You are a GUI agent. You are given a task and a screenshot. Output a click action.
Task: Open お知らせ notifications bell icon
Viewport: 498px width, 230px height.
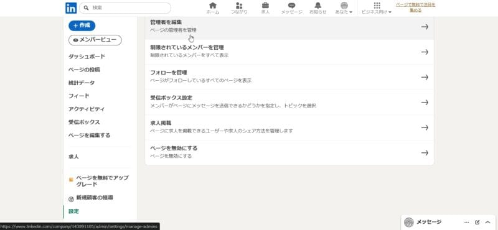pyautogui.click(x=318, y=8)
